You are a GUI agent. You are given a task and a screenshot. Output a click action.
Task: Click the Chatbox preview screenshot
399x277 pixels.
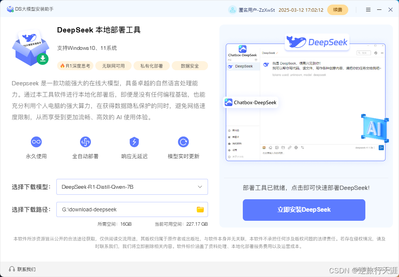click(306, 102)
